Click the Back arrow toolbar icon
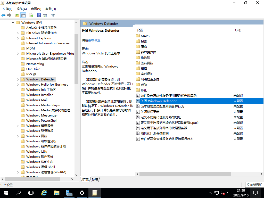Screen dimensions: 264x198 pos(3,15)
